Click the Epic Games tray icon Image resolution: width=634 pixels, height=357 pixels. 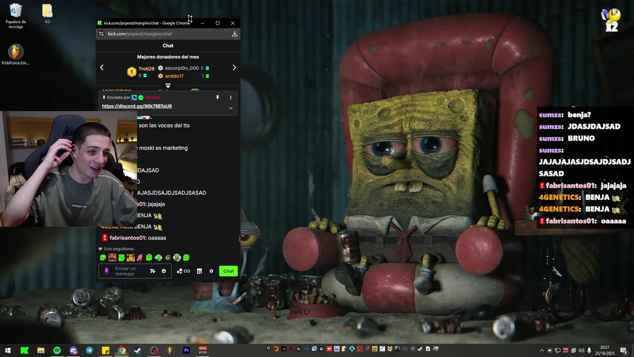tap(268, 349)
